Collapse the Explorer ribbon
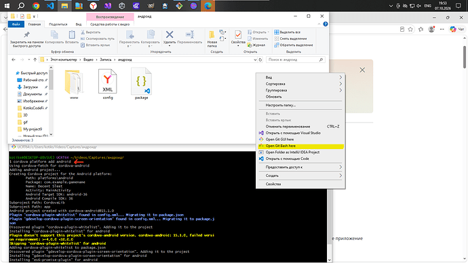 319,24
